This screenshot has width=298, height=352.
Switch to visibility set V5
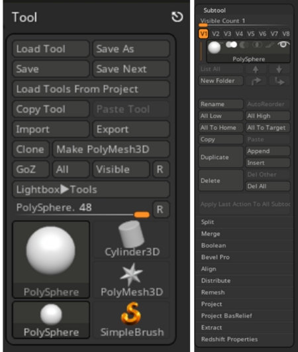(x=251, y=34)
